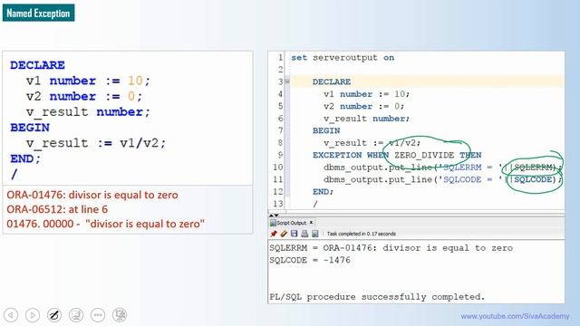Click 'v_result := v1/v2;' on editor line 8
Screen dimensions: 580x326
click(x=372, y=143)
